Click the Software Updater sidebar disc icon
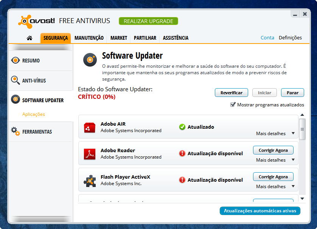The image size is (317, 229). [x=16, y=99]
